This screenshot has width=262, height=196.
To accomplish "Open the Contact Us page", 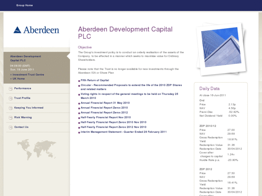I will [21, 127].
